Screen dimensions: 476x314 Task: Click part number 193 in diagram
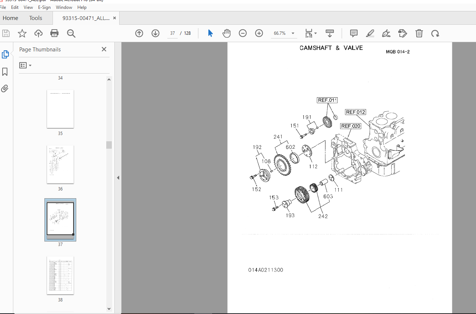point(290,215)
